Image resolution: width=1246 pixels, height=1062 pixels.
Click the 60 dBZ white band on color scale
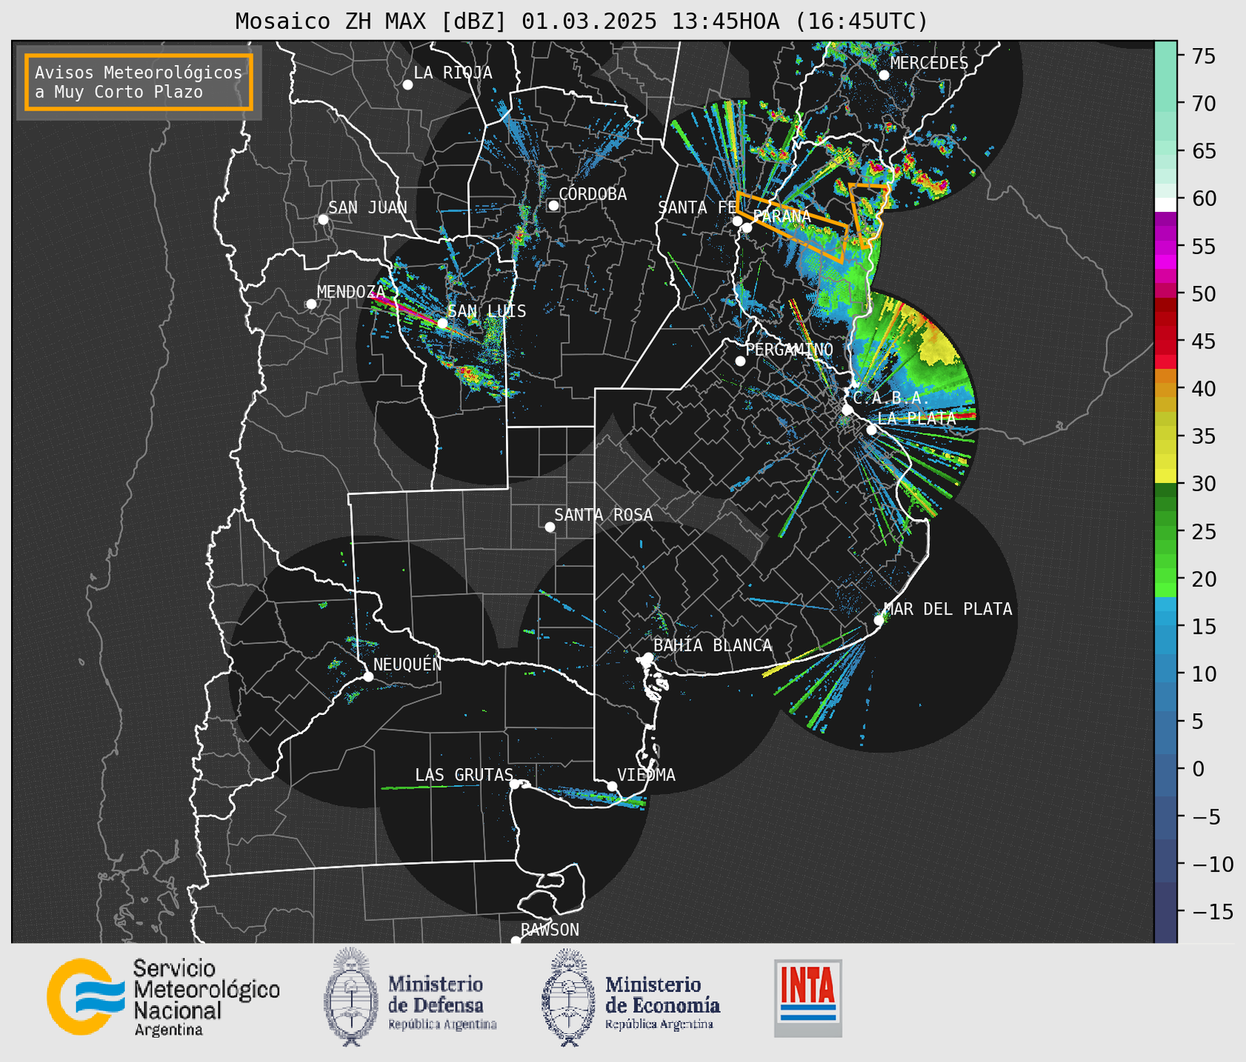(1165, 205)
